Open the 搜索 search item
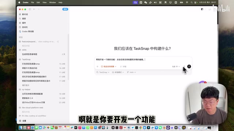The height and width of the screenshot is (131, 234). coord(22,19)
